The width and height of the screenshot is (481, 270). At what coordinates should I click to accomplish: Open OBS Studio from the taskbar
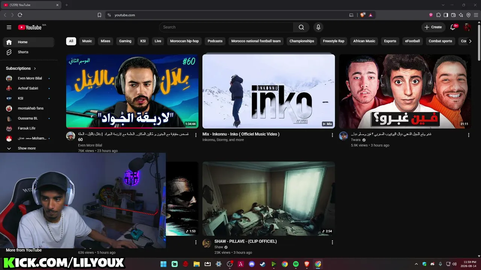[x=230, y=264]
